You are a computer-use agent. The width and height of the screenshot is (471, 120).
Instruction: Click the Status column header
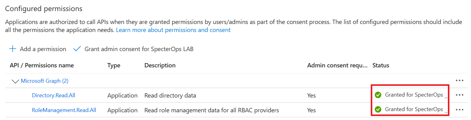(381, 66)
